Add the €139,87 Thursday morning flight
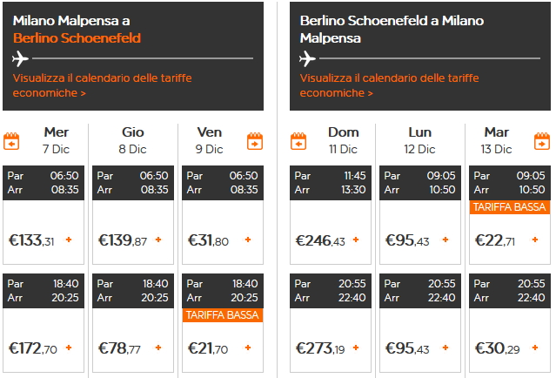 [157, 240]
